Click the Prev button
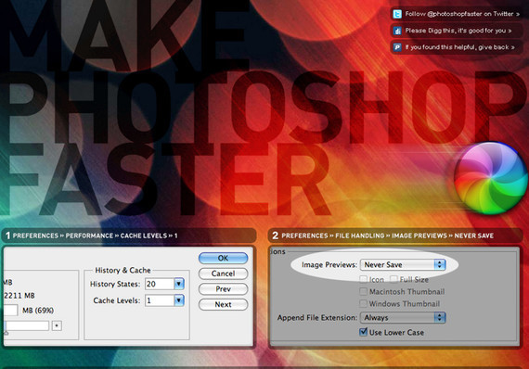 pos(223,289)
